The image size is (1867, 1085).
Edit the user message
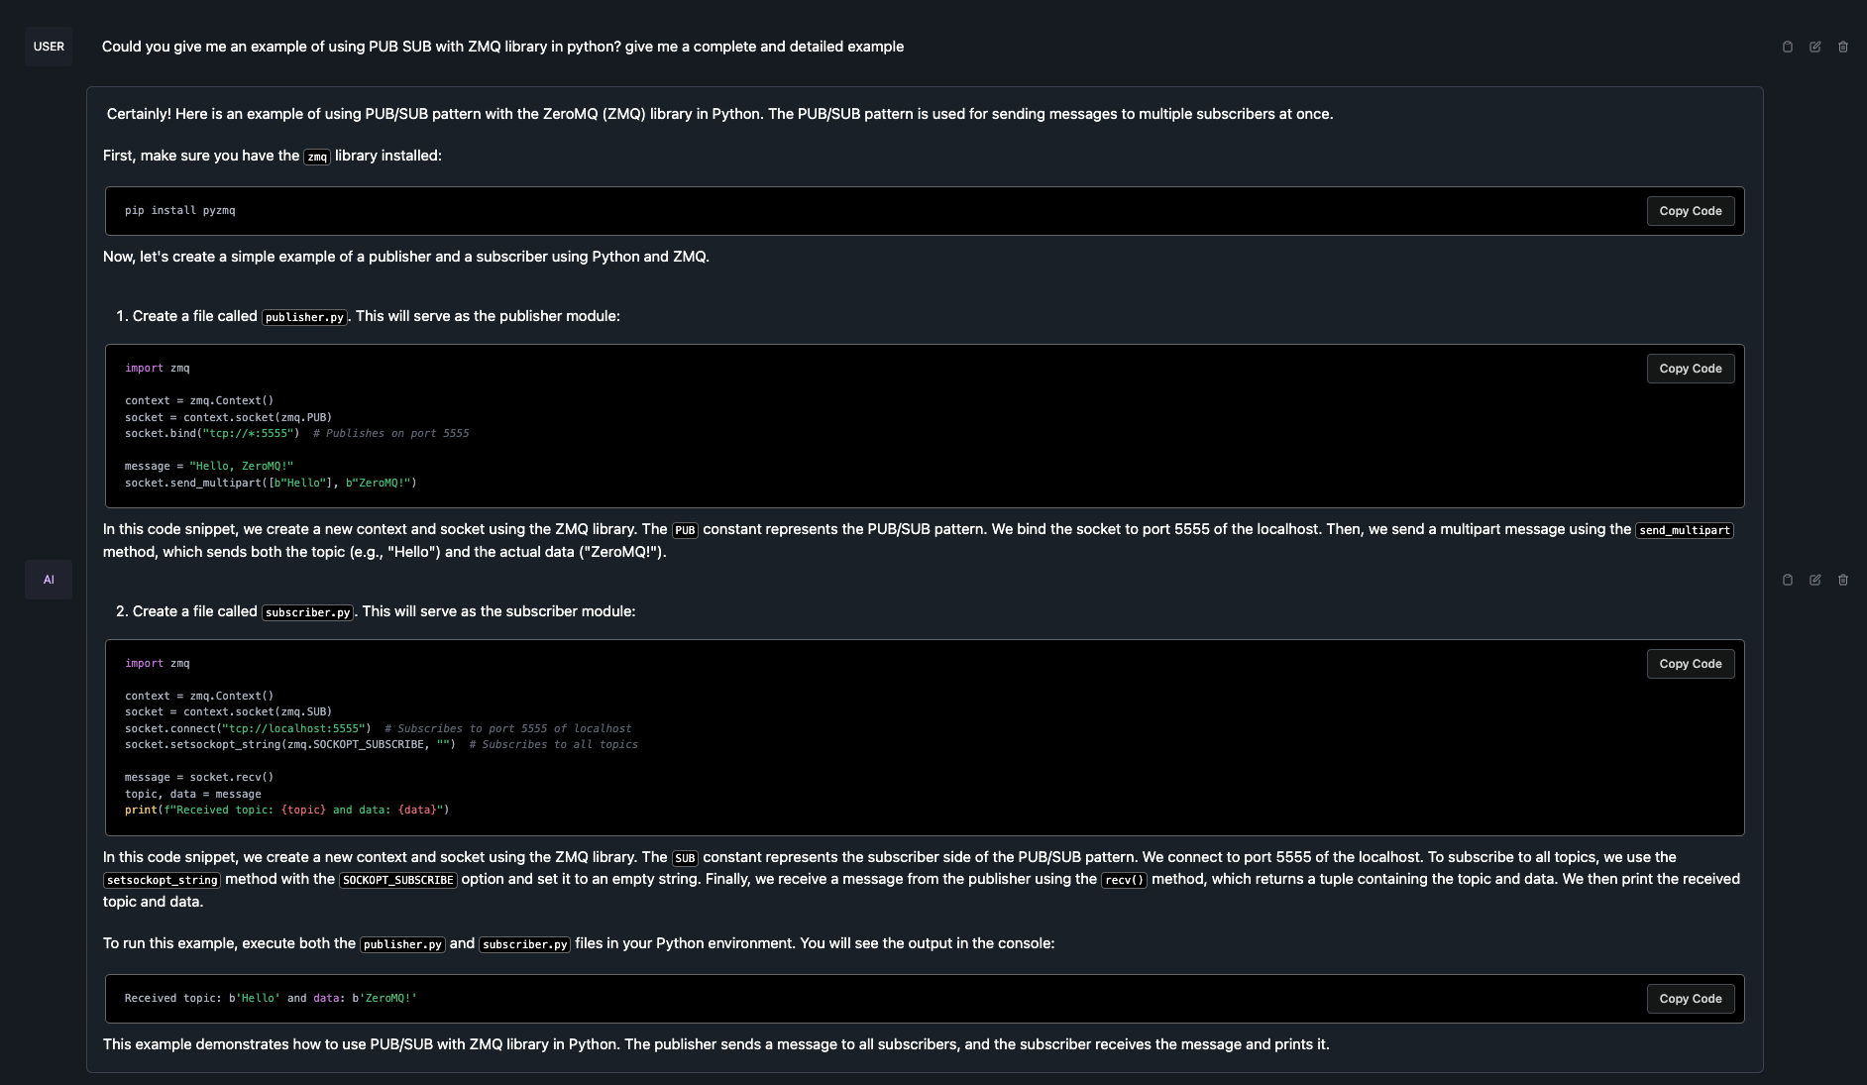(1815, 47)
